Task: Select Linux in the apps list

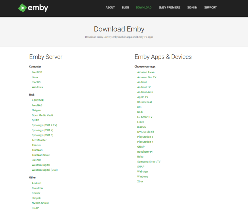Action: (x=140, y=122)
